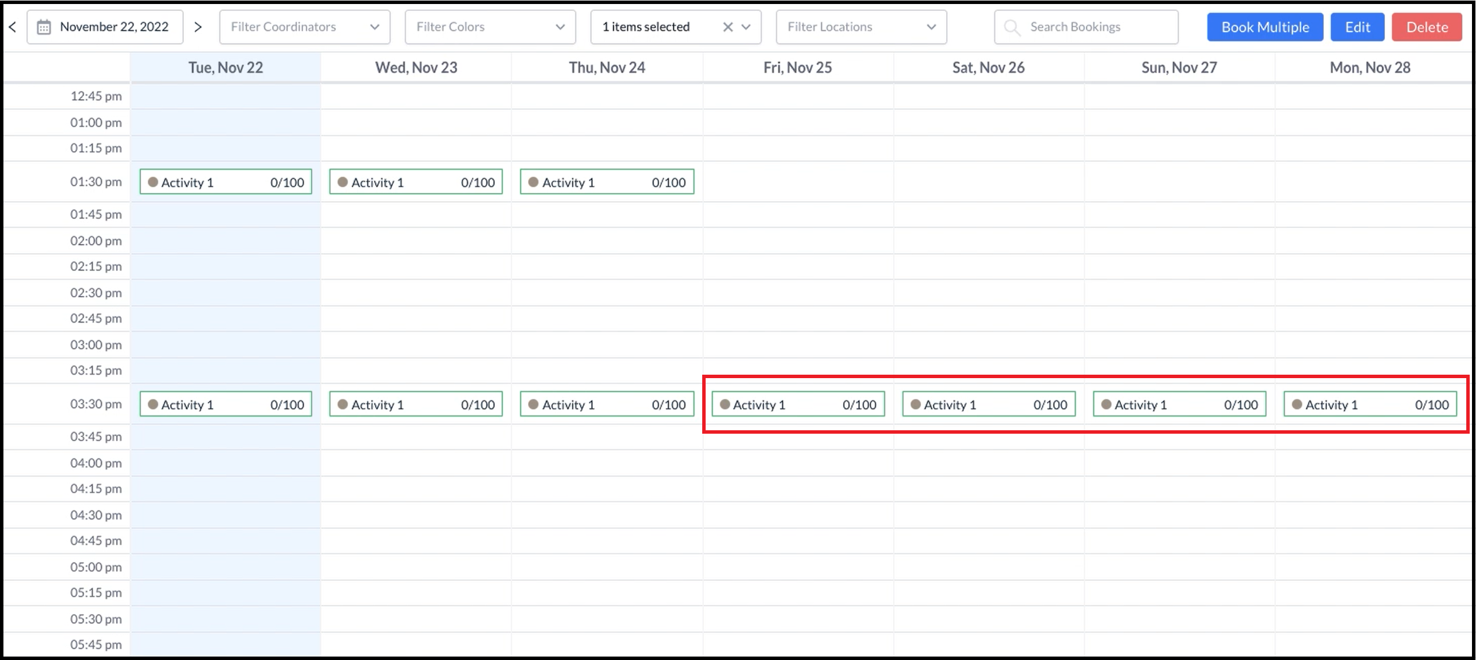The image size is (1476, 660).
Task: Click Activity 1 event on Thu Nov 24 1:30pm
Action: click(x=607, y=182)
